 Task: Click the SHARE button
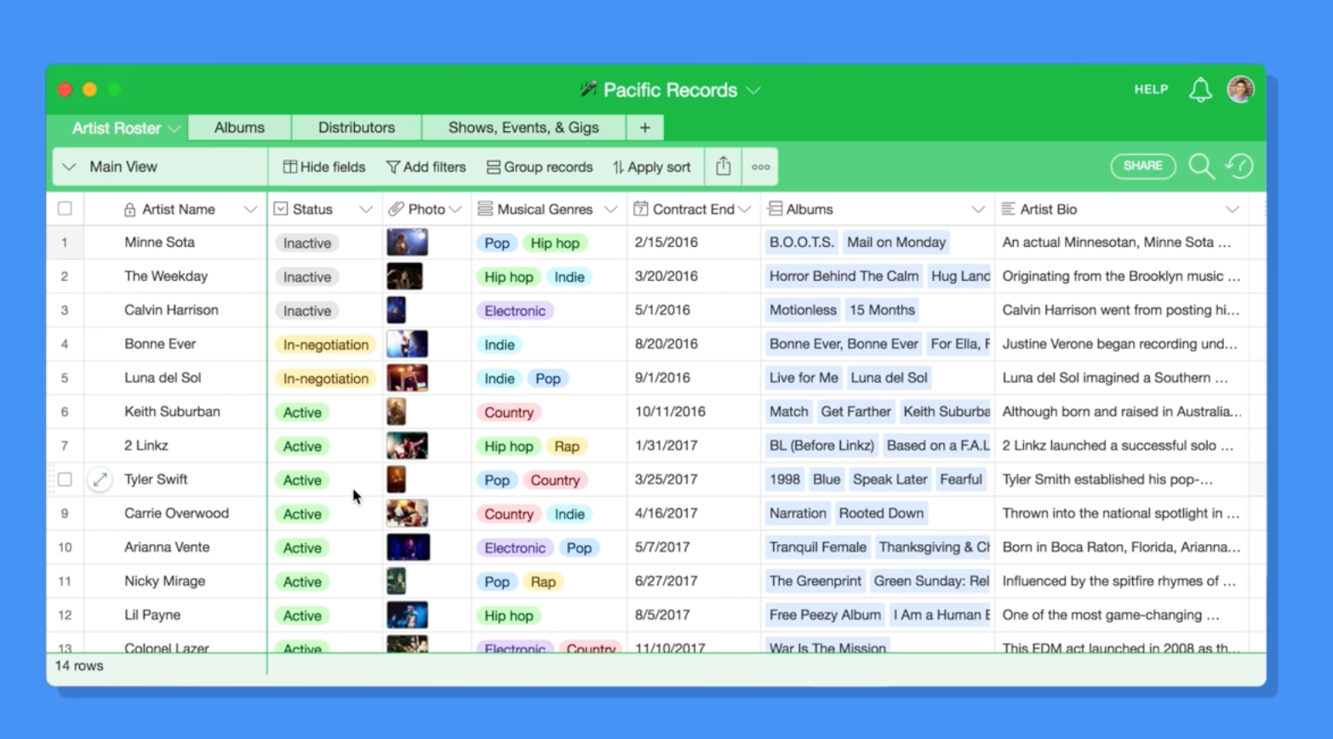click(x=1142, y=166)
